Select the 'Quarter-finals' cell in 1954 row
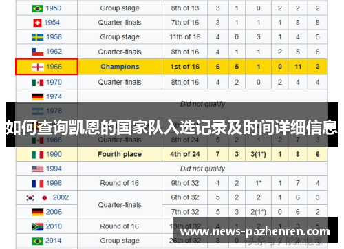This screenshot has width=344, height=249. 120,23
